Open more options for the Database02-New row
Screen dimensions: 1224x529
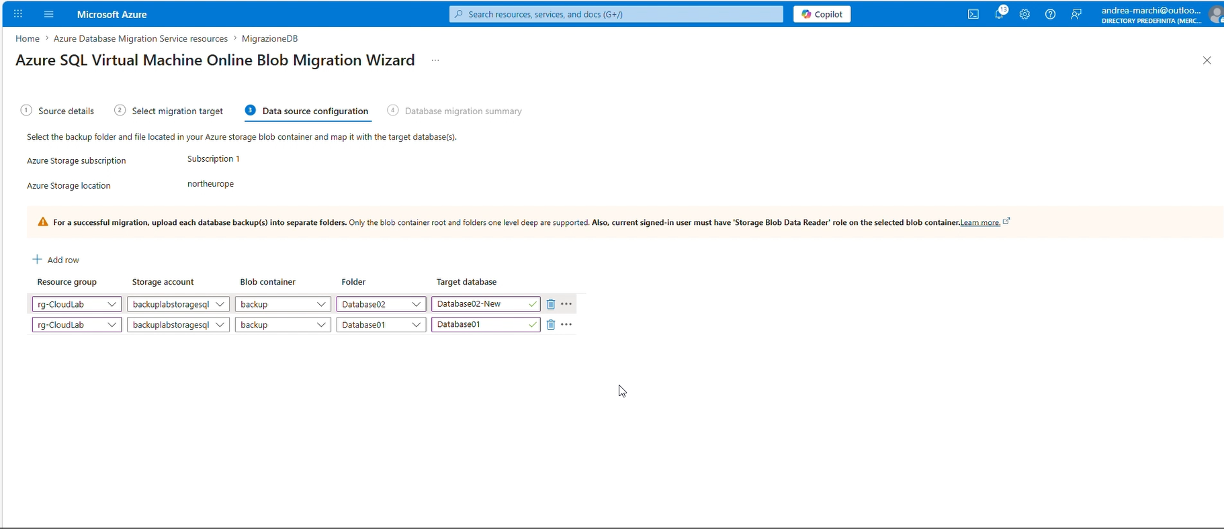click(566, 304)
